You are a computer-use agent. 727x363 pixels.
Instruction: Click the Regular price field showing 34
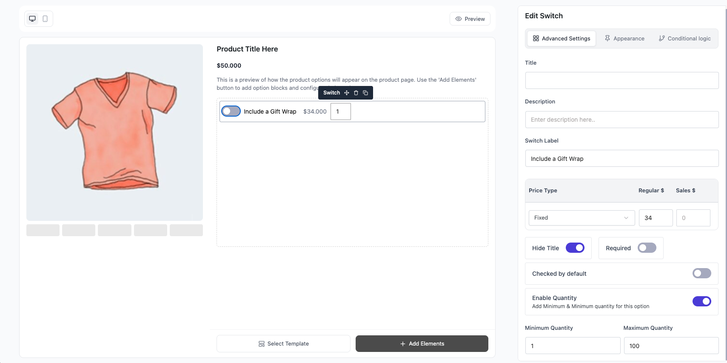(x=656, y=218)
